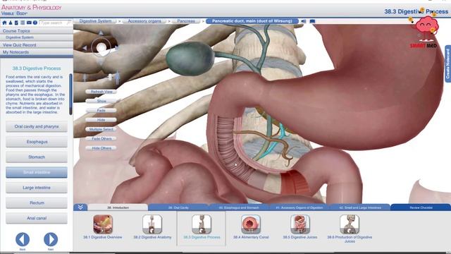
Task: Click Digestive System breadcrumb
Action: click(95, 21)
